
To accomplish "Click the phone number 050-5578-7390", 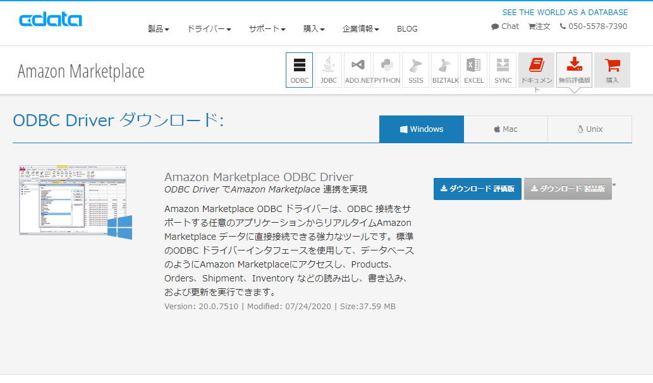I will [594, 27].
